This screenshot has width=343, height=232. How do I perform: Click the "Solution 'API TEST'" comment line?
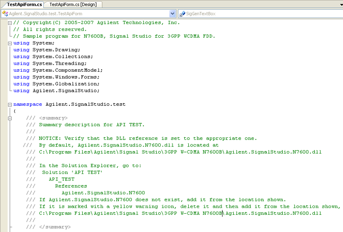point(64,172)
